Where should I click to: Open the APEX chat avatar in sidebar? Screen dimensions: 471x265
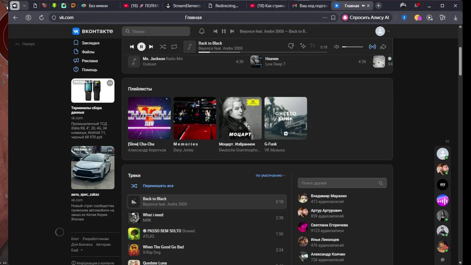tap(443, 185)
